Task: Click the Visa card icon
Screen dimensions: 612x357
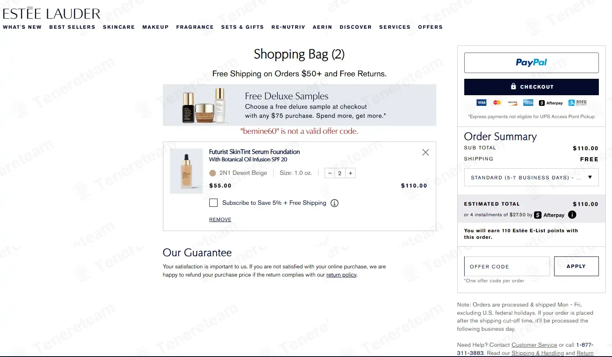Action: coord(481,103)
